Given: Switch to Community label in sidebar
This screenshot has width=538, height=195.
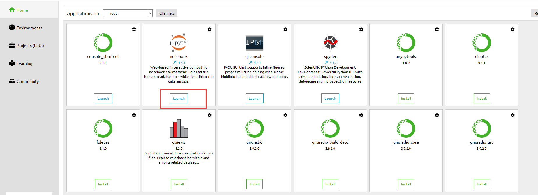Looking at the screenshot, I should tap(28, 81).
